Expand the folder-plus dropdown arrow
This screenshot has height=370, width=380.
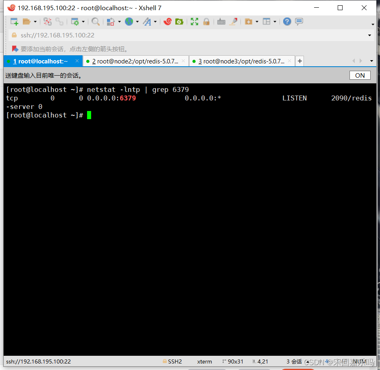(257, 22)
